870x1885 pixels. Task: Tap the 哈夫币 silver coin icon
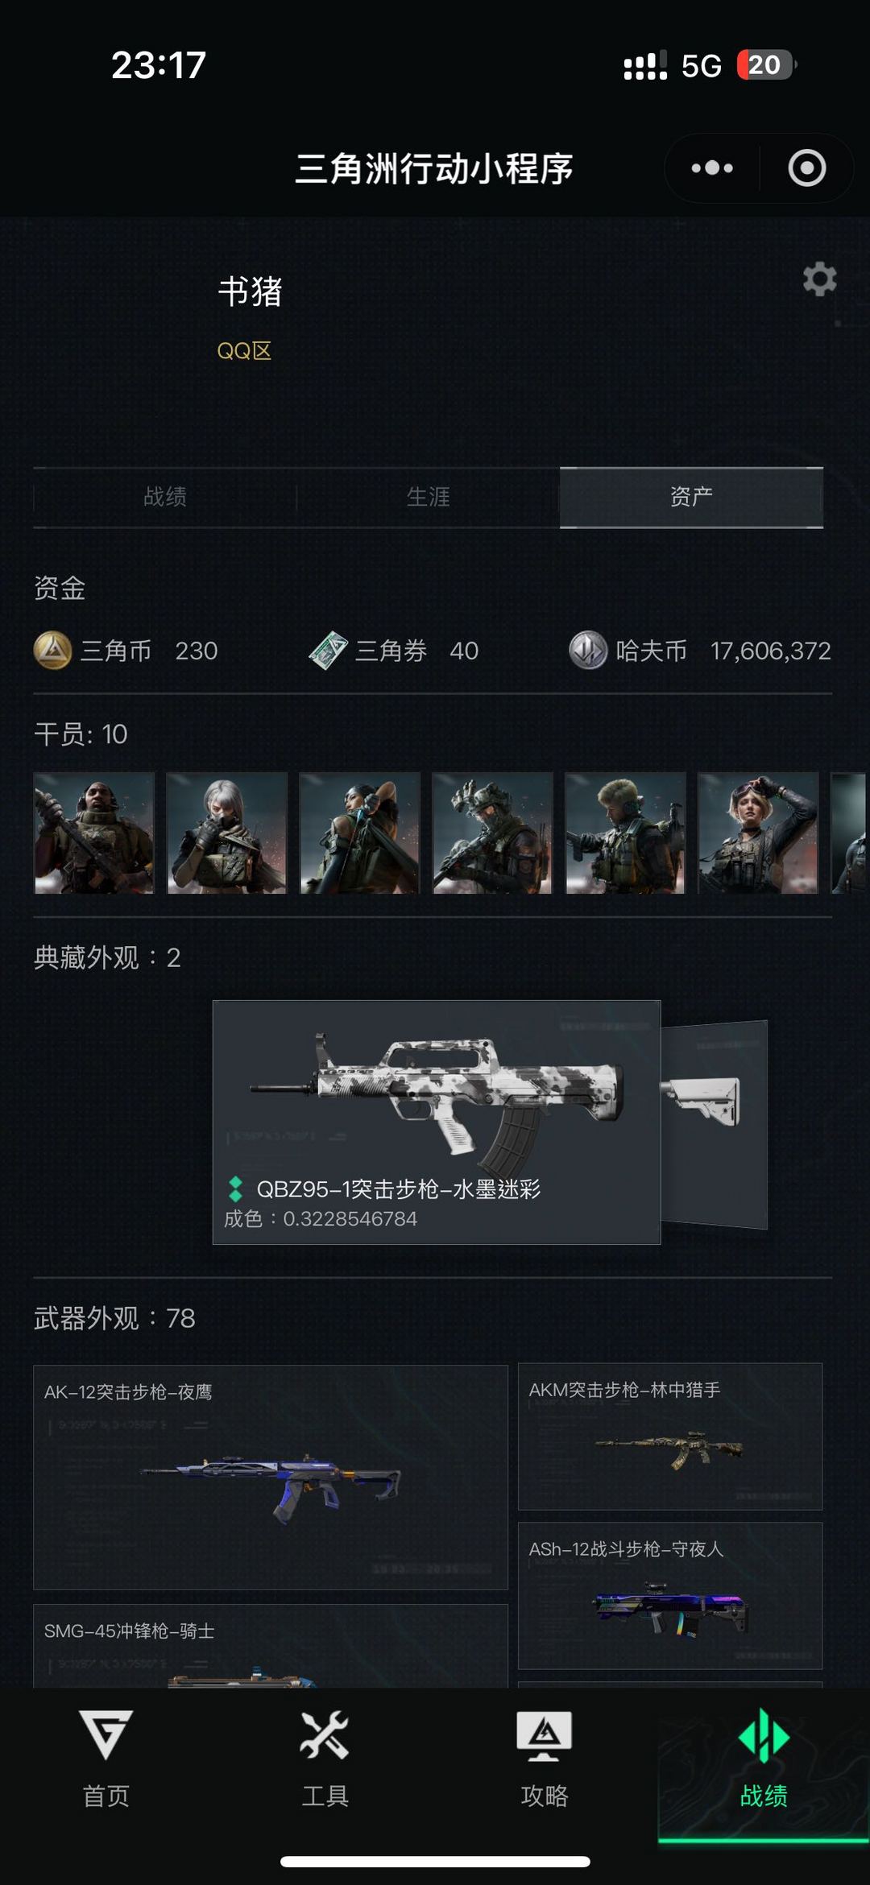coord(588,651)
